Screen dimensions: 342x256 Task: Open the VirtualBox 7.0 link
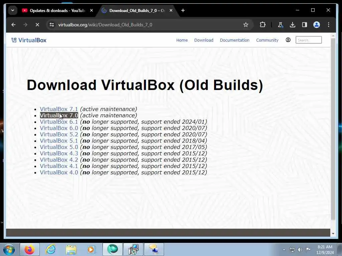click(59, 115)
